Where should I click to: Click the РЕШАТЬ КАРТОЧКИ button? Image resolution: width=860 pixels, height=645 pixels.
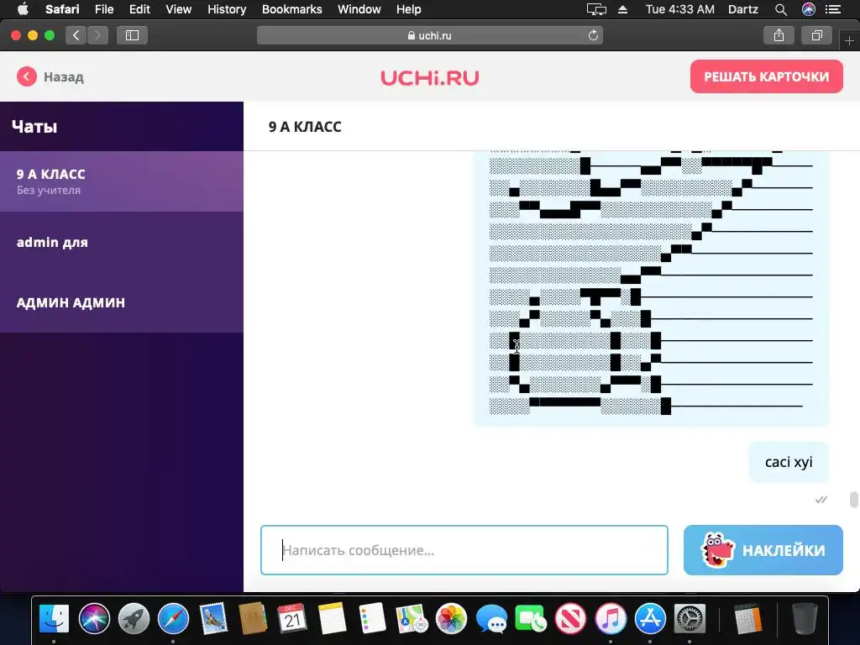pyautogui.click(x=766, y=76)
